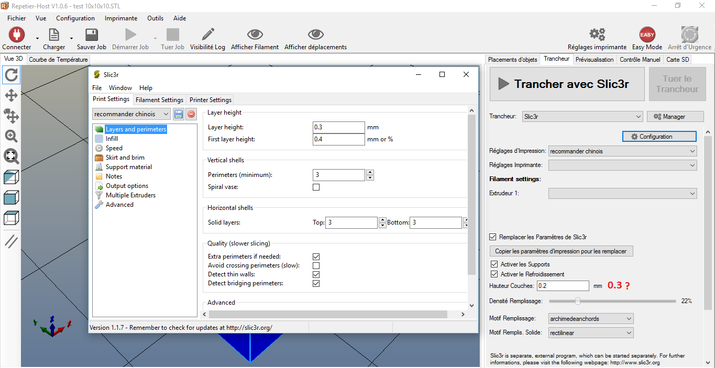
Task: Uncheck Activer les Supports
Action: 494,264
